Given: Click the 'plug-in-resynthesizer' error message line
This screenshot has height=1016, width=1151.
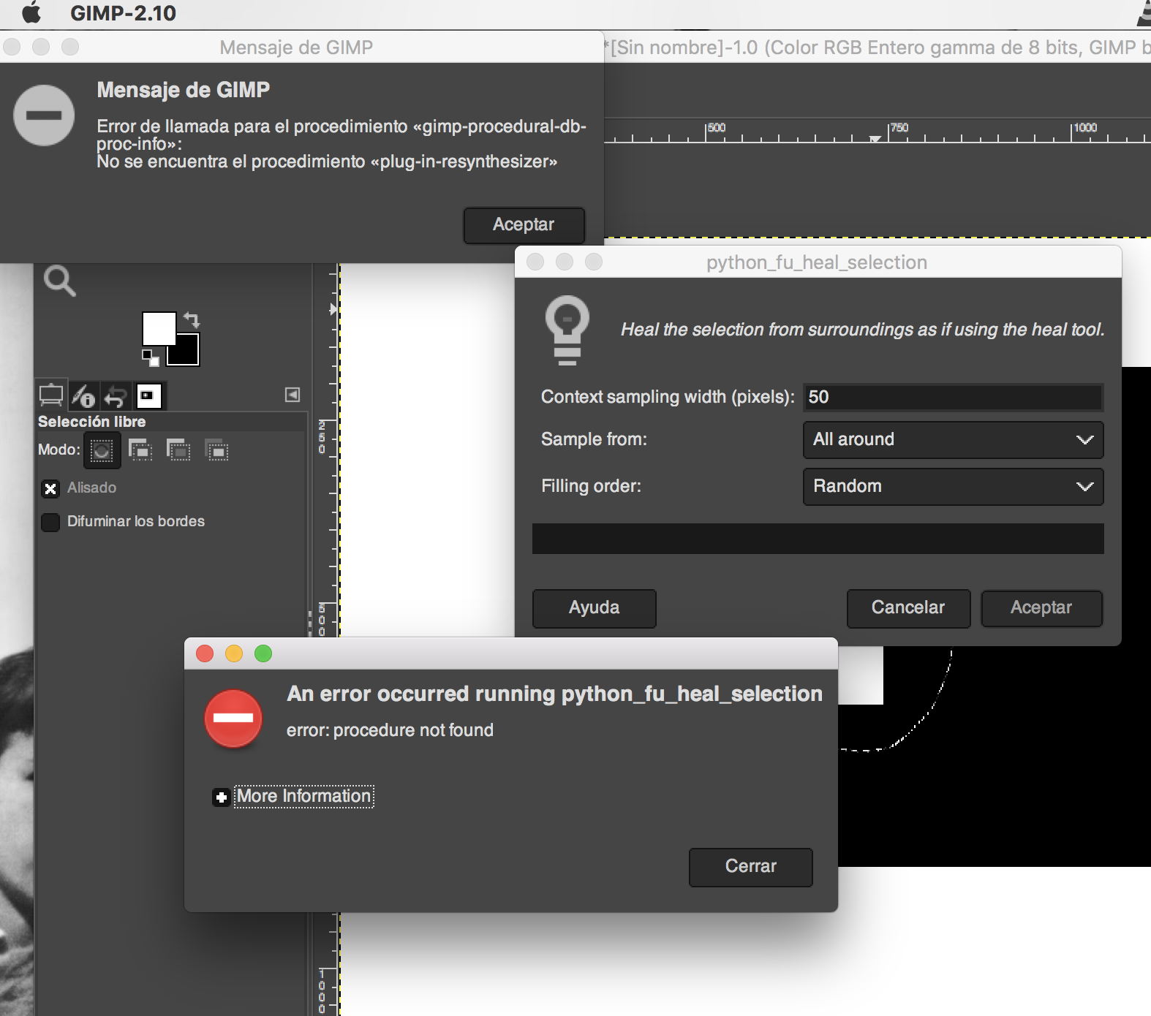Looking at the screenshot, I should [x=327, y=162].
